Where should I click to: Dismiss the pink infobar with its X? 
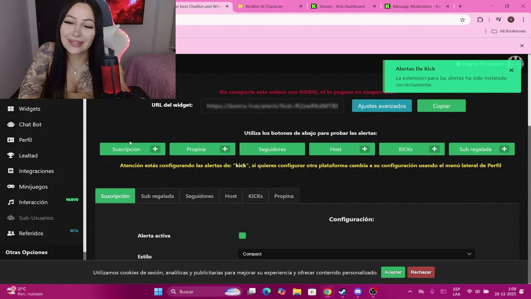click(522, 46)
